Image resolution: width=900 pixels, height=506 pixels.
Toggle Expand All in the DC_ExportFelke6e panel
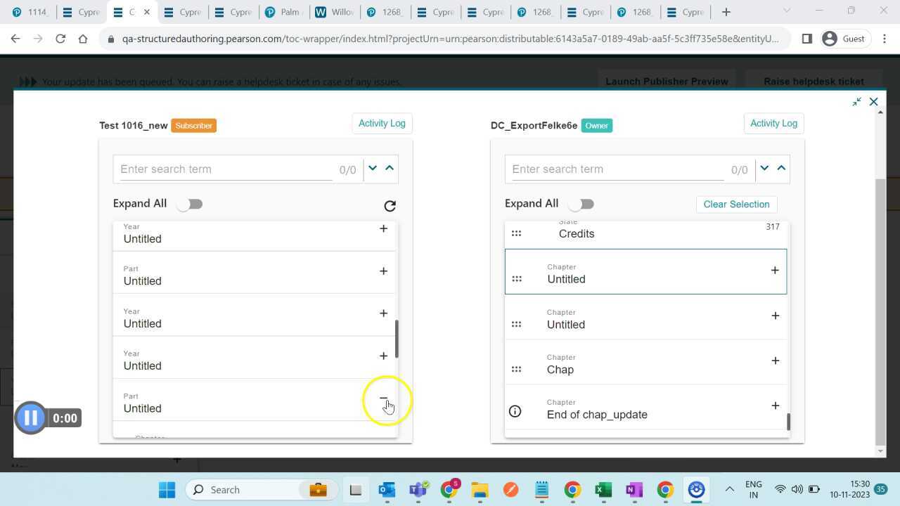[581, 204]
